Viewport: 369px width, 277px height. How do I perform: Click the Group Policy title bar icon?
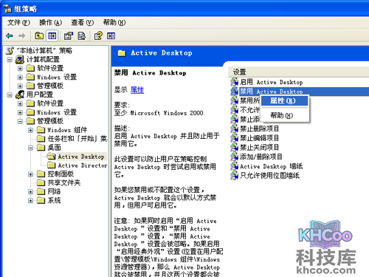pyautogui.click(x=7, y=9)
